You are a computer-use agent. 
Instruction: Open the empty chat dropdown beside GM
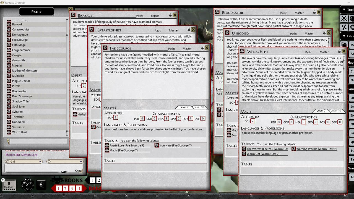(64, 162)
